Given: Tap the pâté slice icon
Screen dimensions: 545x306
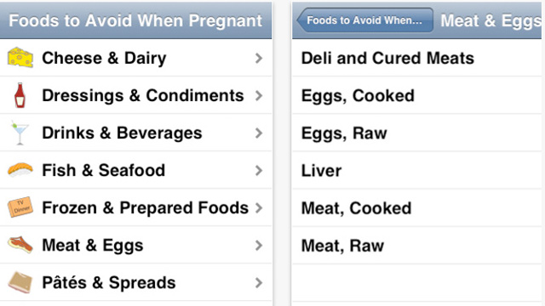Looking at the screenshot, I should tap(20, 282).
